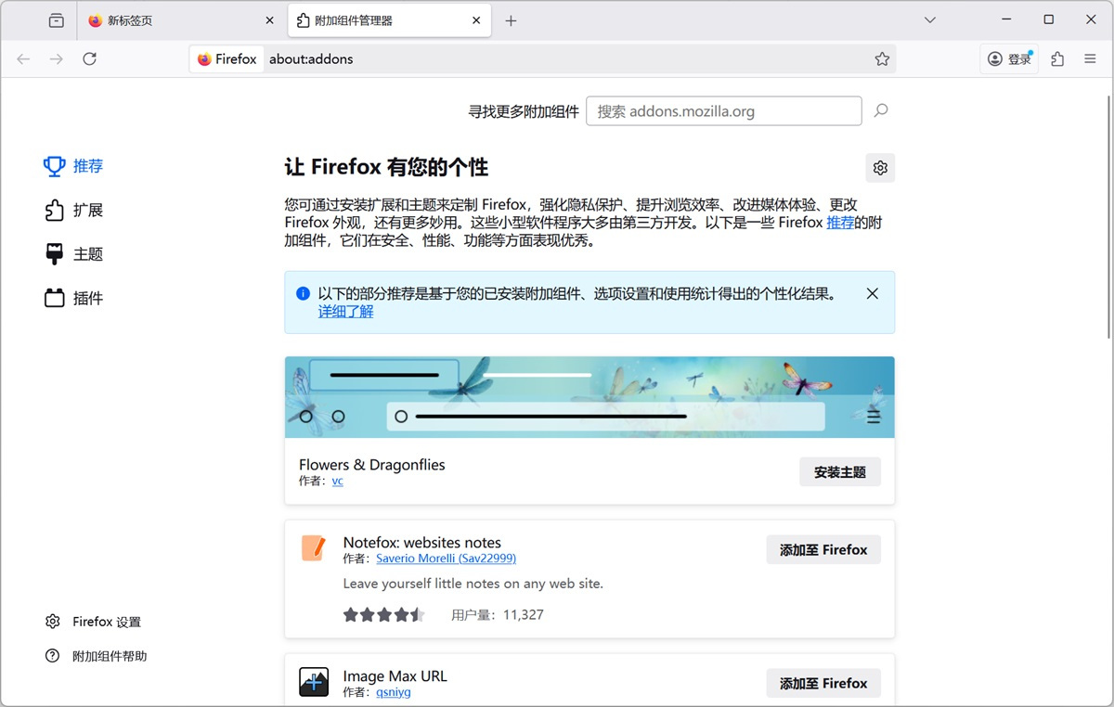Click the addons search magnifier icon
Screen dimensions: 1114x707
pyautogui.click(x=880, y=110)
